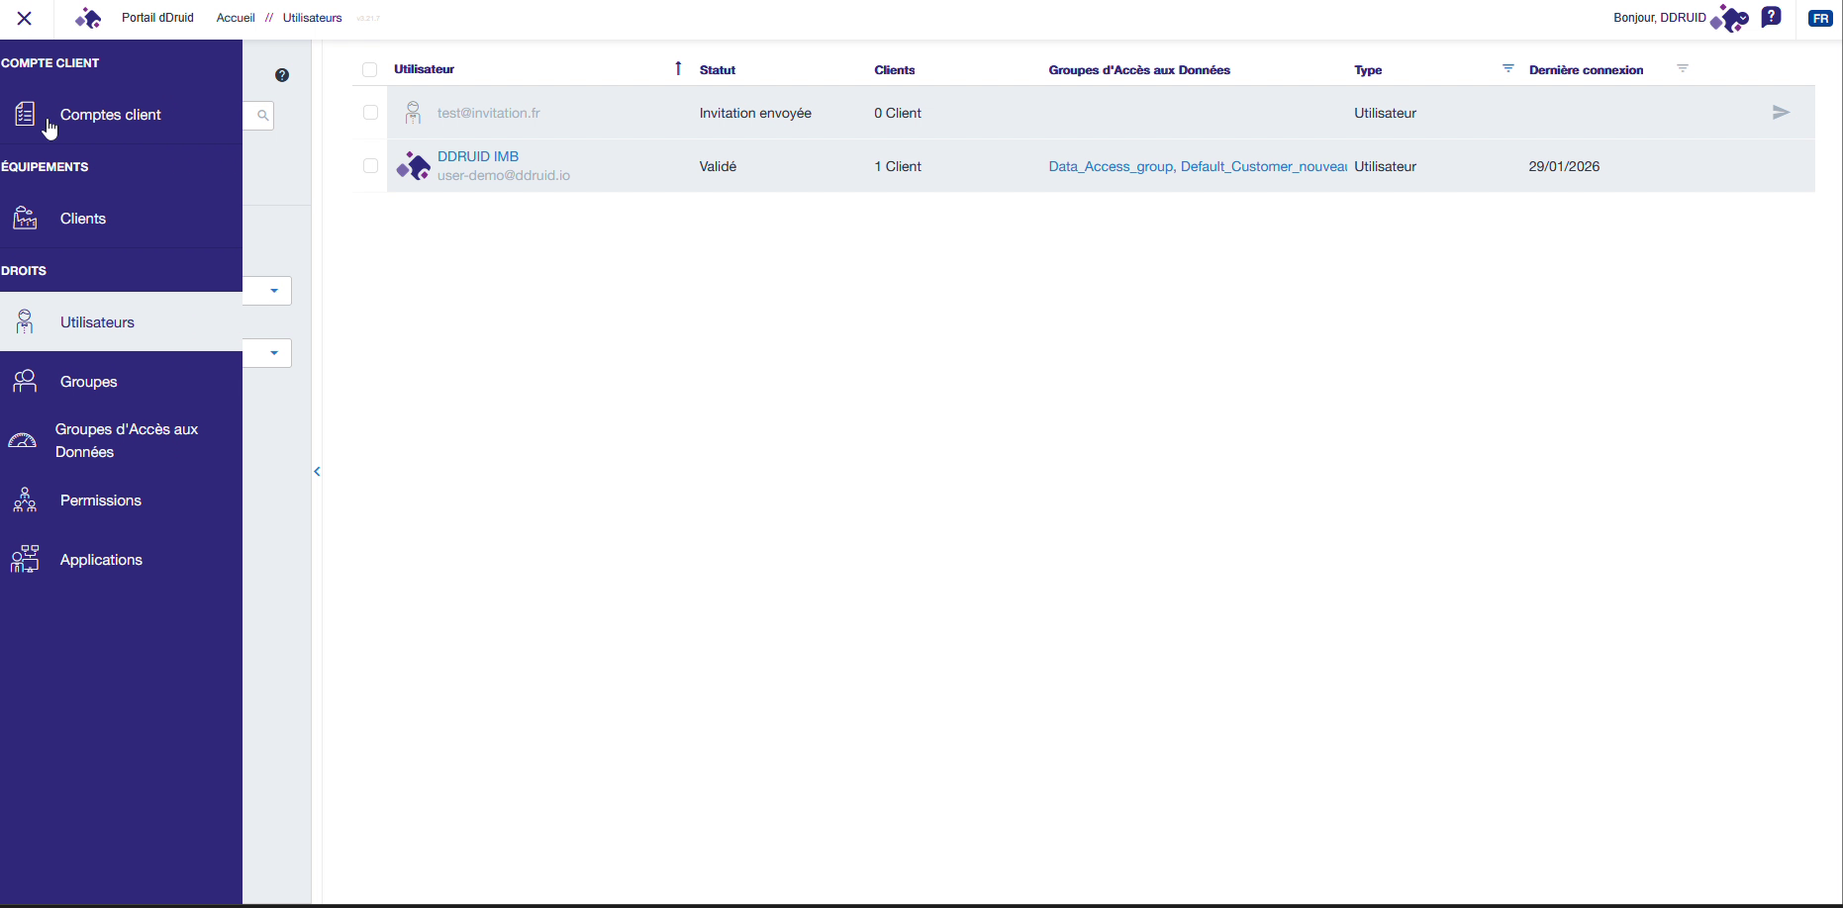Click the Type column filter icon
The width and height of the screenshot is (1843, 908).
click(x=1508, y=68)
